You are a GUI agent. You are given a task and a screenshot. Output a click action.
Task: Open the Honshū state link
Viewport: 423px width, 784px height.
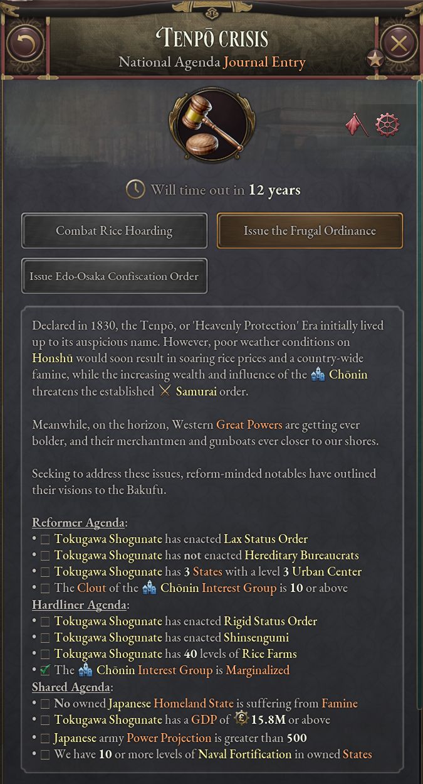[x=53, y=358]
